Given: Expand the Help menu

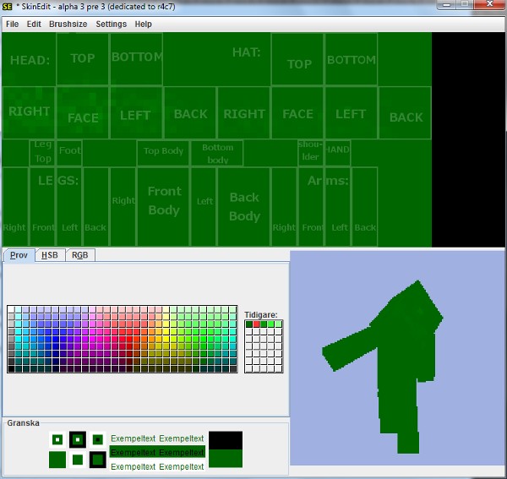Looking at the screenshot, I should (x=144, y=24).
